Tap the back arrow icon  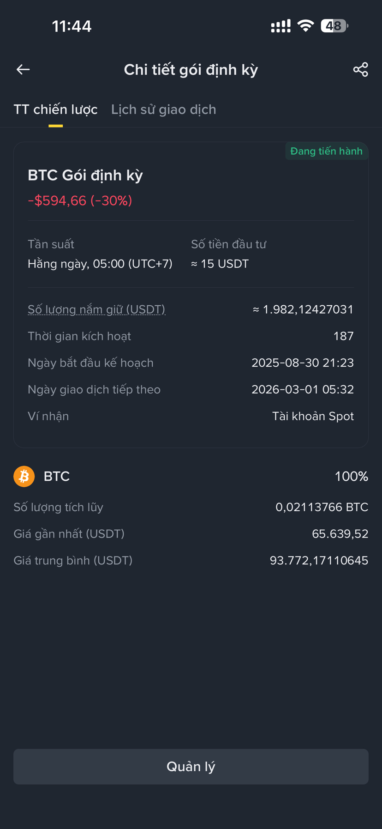point(23,69)
